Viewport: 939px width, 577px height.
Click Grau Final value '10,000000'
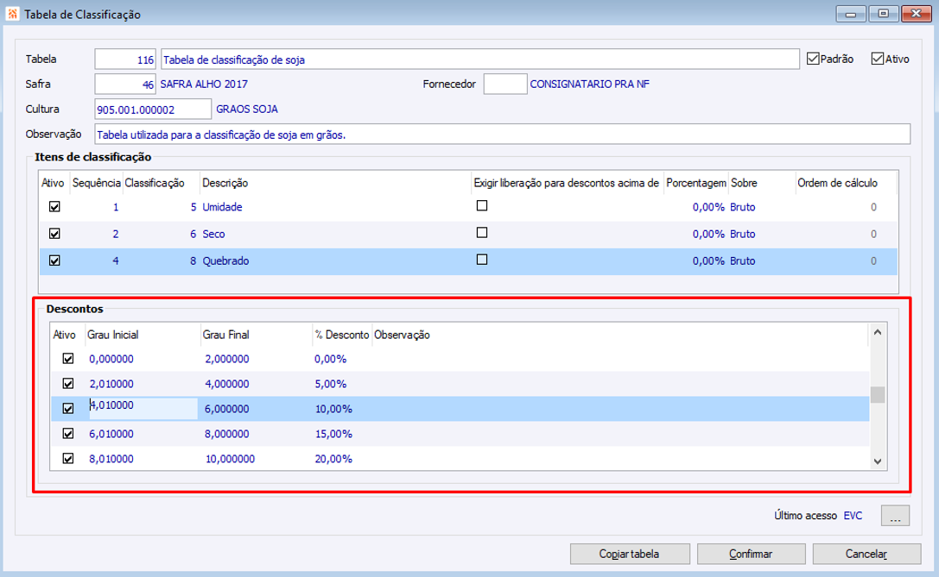coord(230,459)
